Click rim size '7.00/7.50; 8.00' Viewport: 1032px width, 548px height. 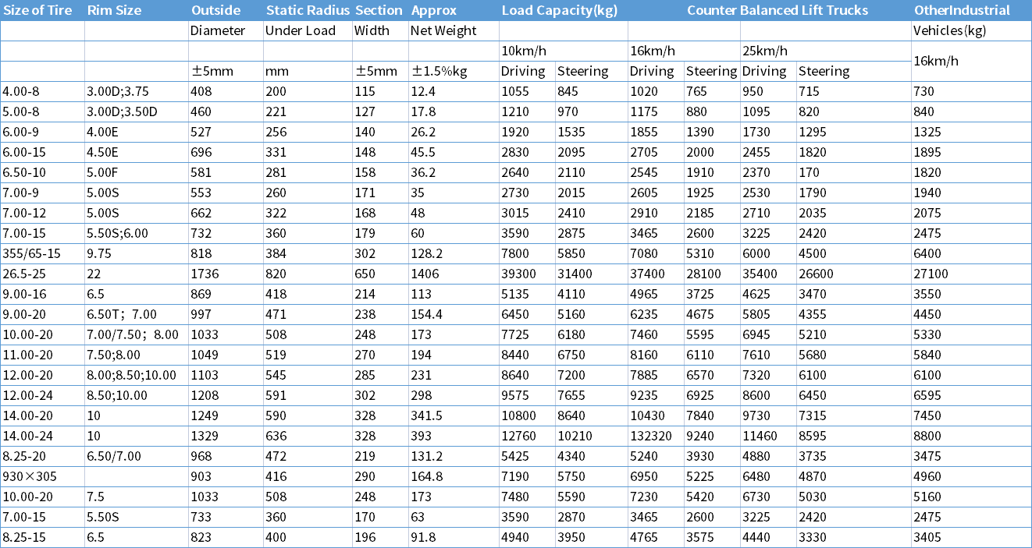[x=133, y=335]
